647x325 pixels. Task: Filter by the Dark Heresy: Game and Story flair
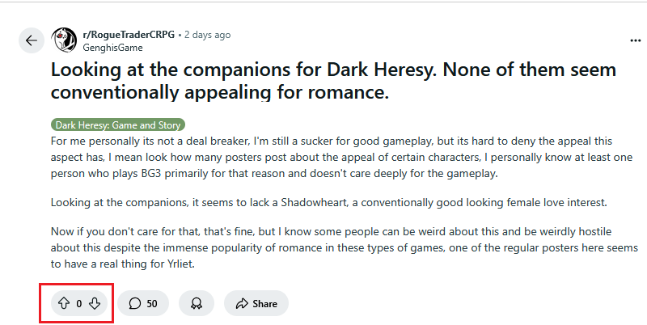(x=118, y=125)
